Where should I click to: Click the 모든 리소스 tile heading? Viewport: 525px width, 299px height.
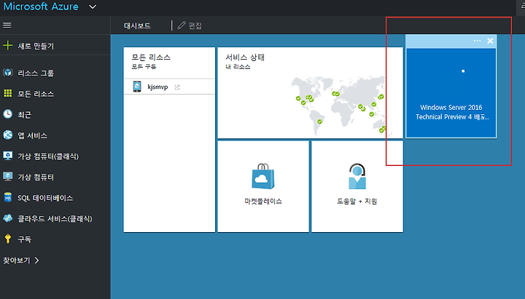coord(151,57)
